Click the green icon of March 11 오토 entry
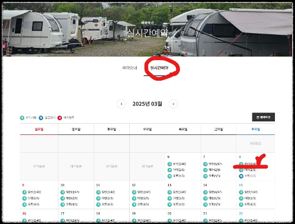This screenshot has width=295, height=224. (99, 205)
